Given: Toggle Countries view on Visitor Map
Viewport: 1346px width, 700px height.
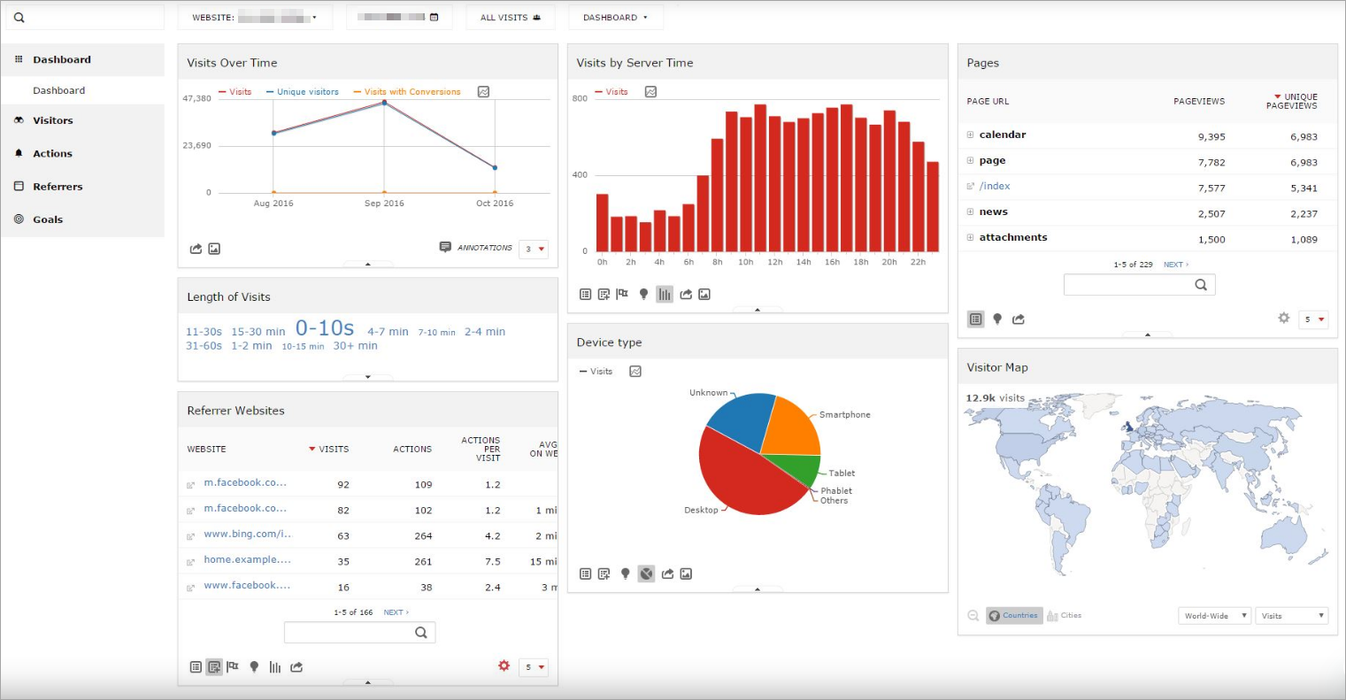Looking at the screenshot, I should coord(1013,616).
